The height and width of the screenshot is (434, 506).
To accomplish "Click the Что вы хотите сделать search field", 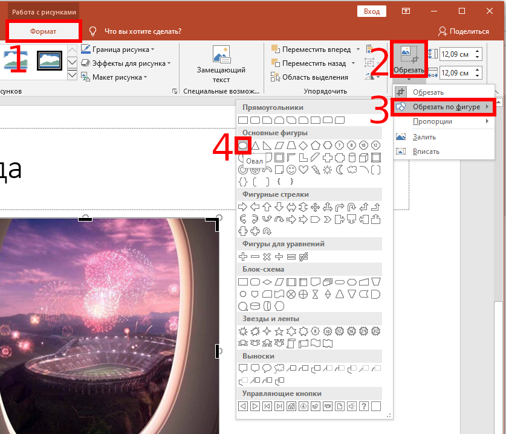I will pos(143,31).
